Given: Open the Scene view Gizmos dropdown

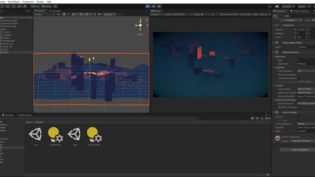Looking at the screenshot, I should [109, 14].
